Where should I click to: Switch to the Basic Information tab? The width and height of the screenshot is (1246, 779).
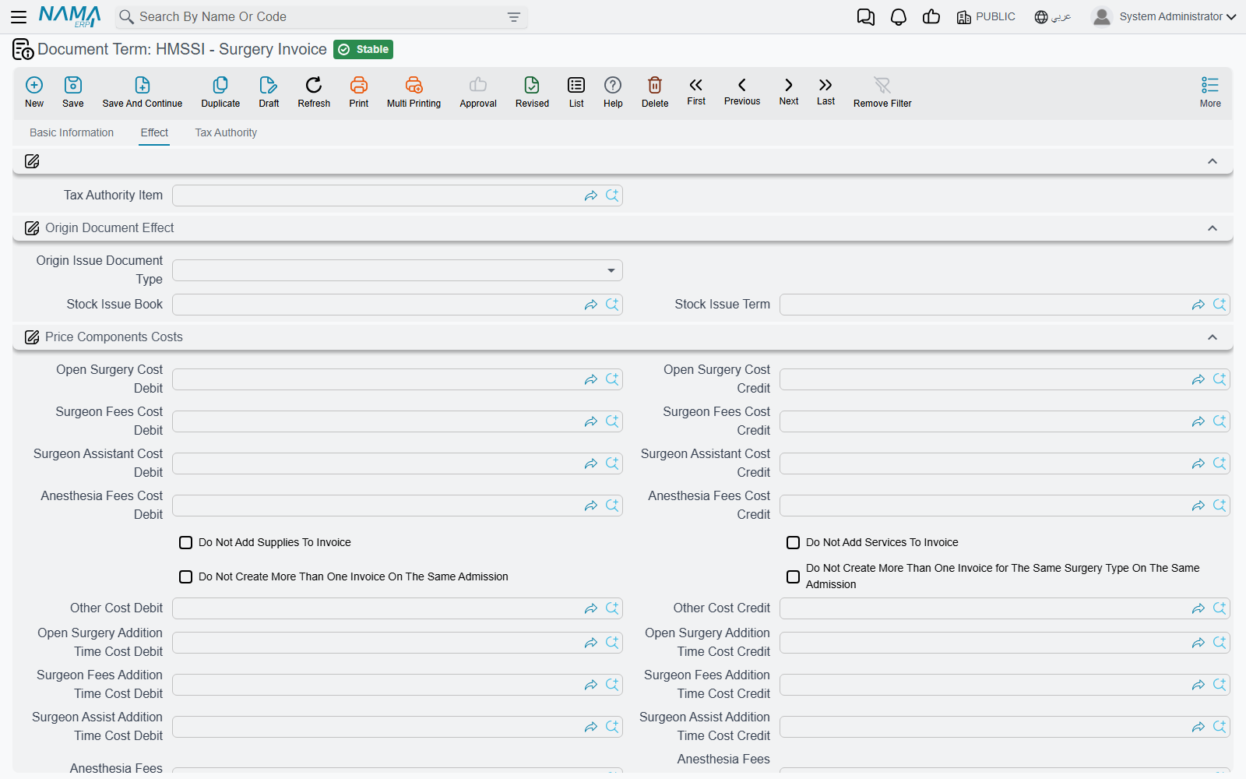[x=72, y=132]
